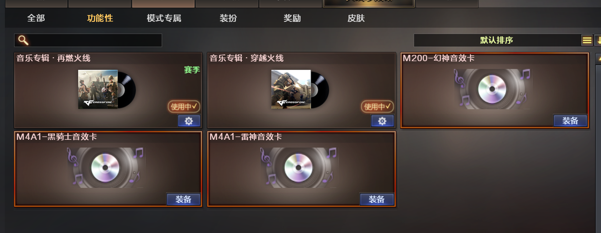Equip the M4A1-黑骑士音效卡 sound card
This screenshot has width=601, height=233.
click(x=184, y=200)
